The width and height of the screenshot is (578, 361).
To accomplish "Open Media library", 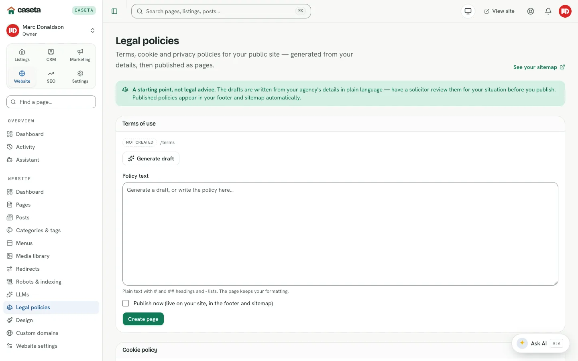I will click(51, 256).
